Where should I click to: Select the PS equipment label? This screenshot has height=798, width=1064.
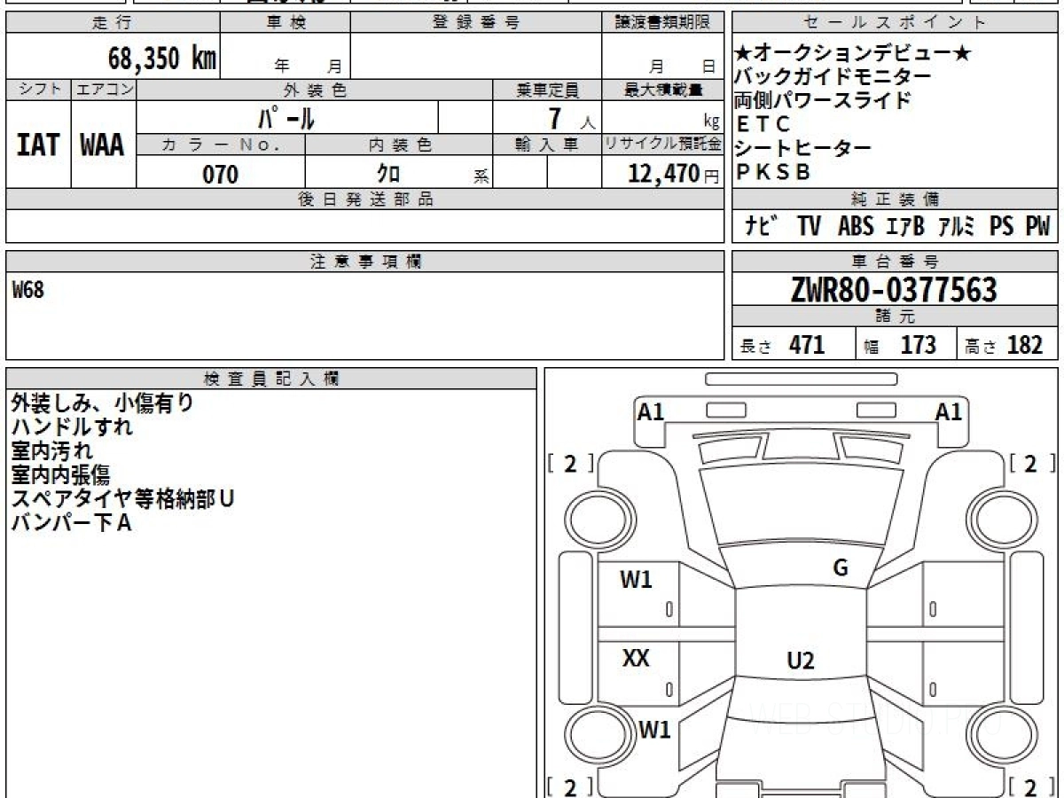pos(1001,227)
